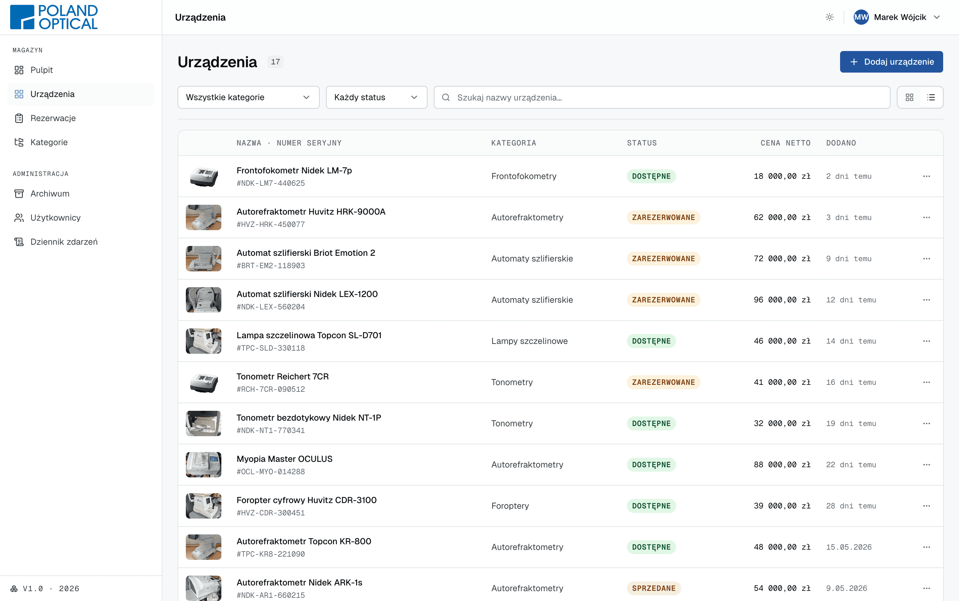Click the MW user avatar

[x=861, y=17]
